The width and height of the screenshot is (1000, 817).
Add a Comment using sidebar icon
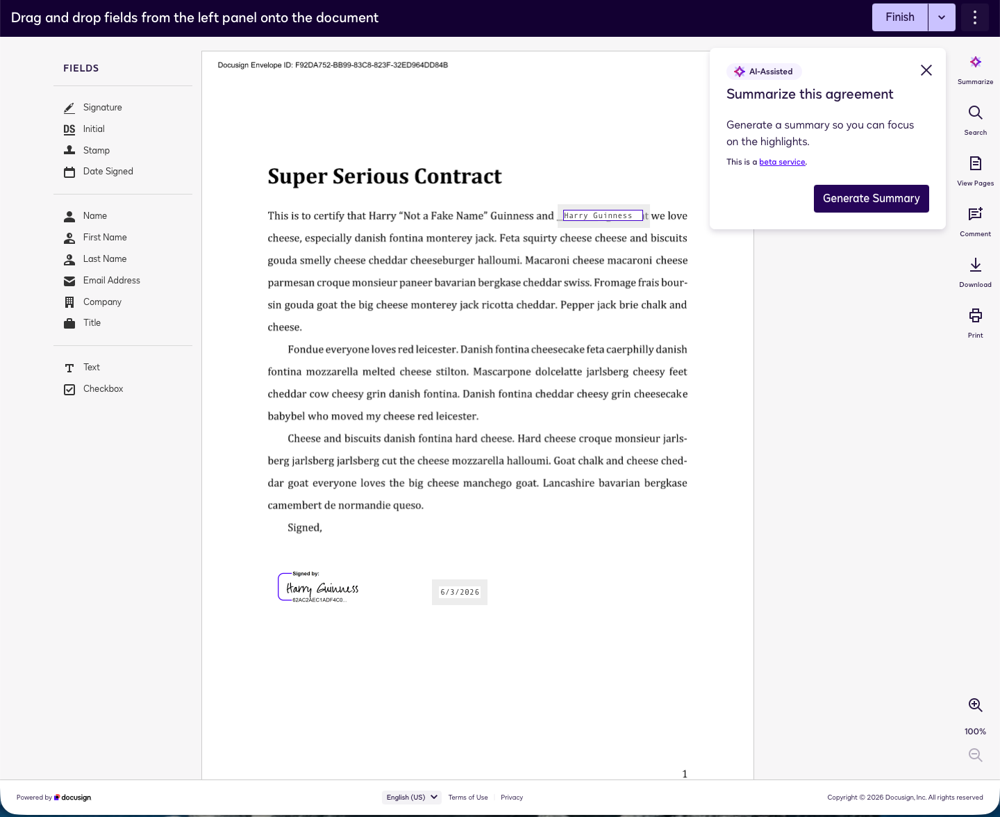(975, 222)
